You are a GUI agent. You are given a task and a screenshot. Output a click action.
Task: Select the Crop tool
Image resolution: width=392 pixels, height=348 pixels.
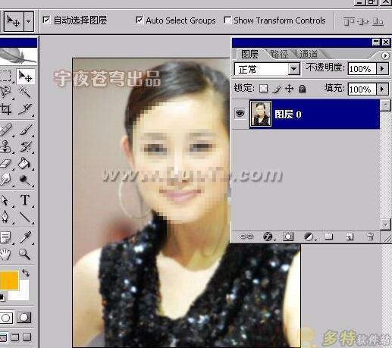(6, 109)
